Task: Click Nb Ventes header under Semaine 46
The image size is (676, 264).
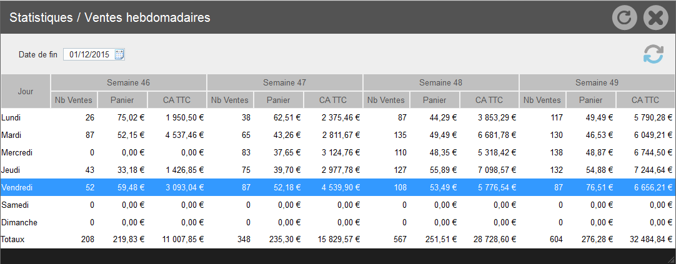Action: 74,100
